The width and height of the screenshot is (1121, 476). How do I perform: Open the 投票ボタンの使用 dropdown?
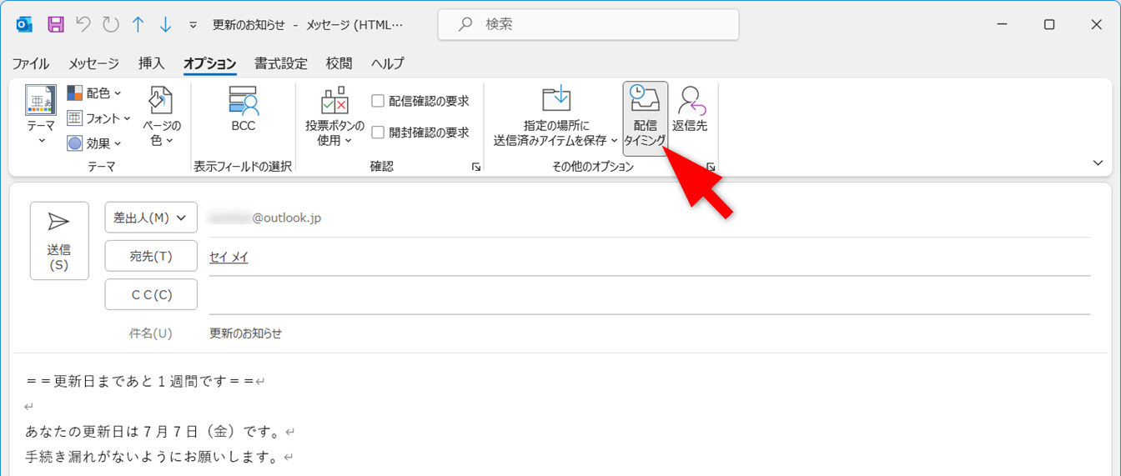pyautogui.click(x=334, y=118)
